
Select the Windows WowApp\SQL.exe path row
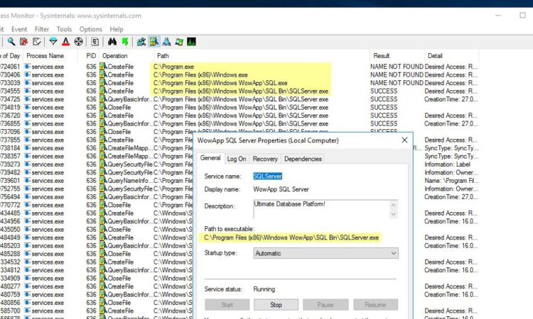(220, 83)
